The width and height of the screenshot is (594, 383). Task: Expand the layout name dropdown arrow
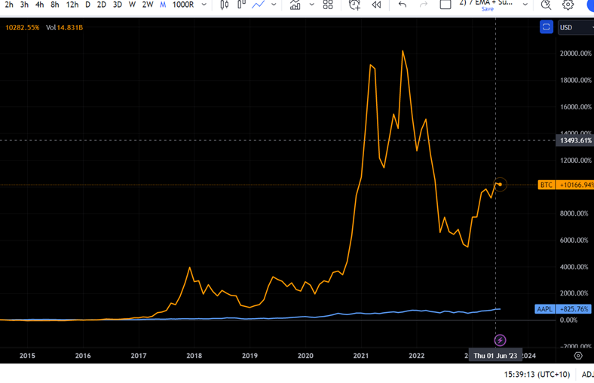(x=525, y=5)
